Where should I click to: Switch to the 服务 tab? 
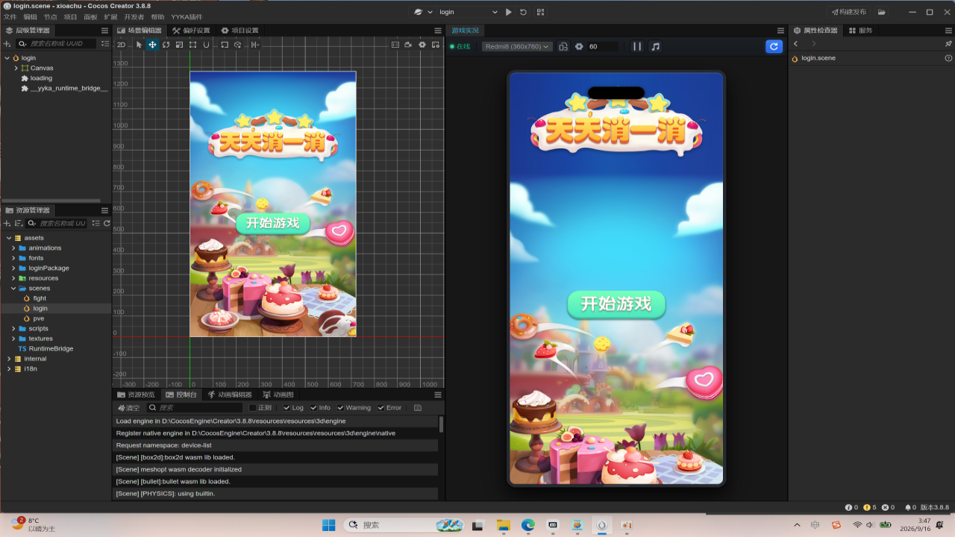point(861,31)
